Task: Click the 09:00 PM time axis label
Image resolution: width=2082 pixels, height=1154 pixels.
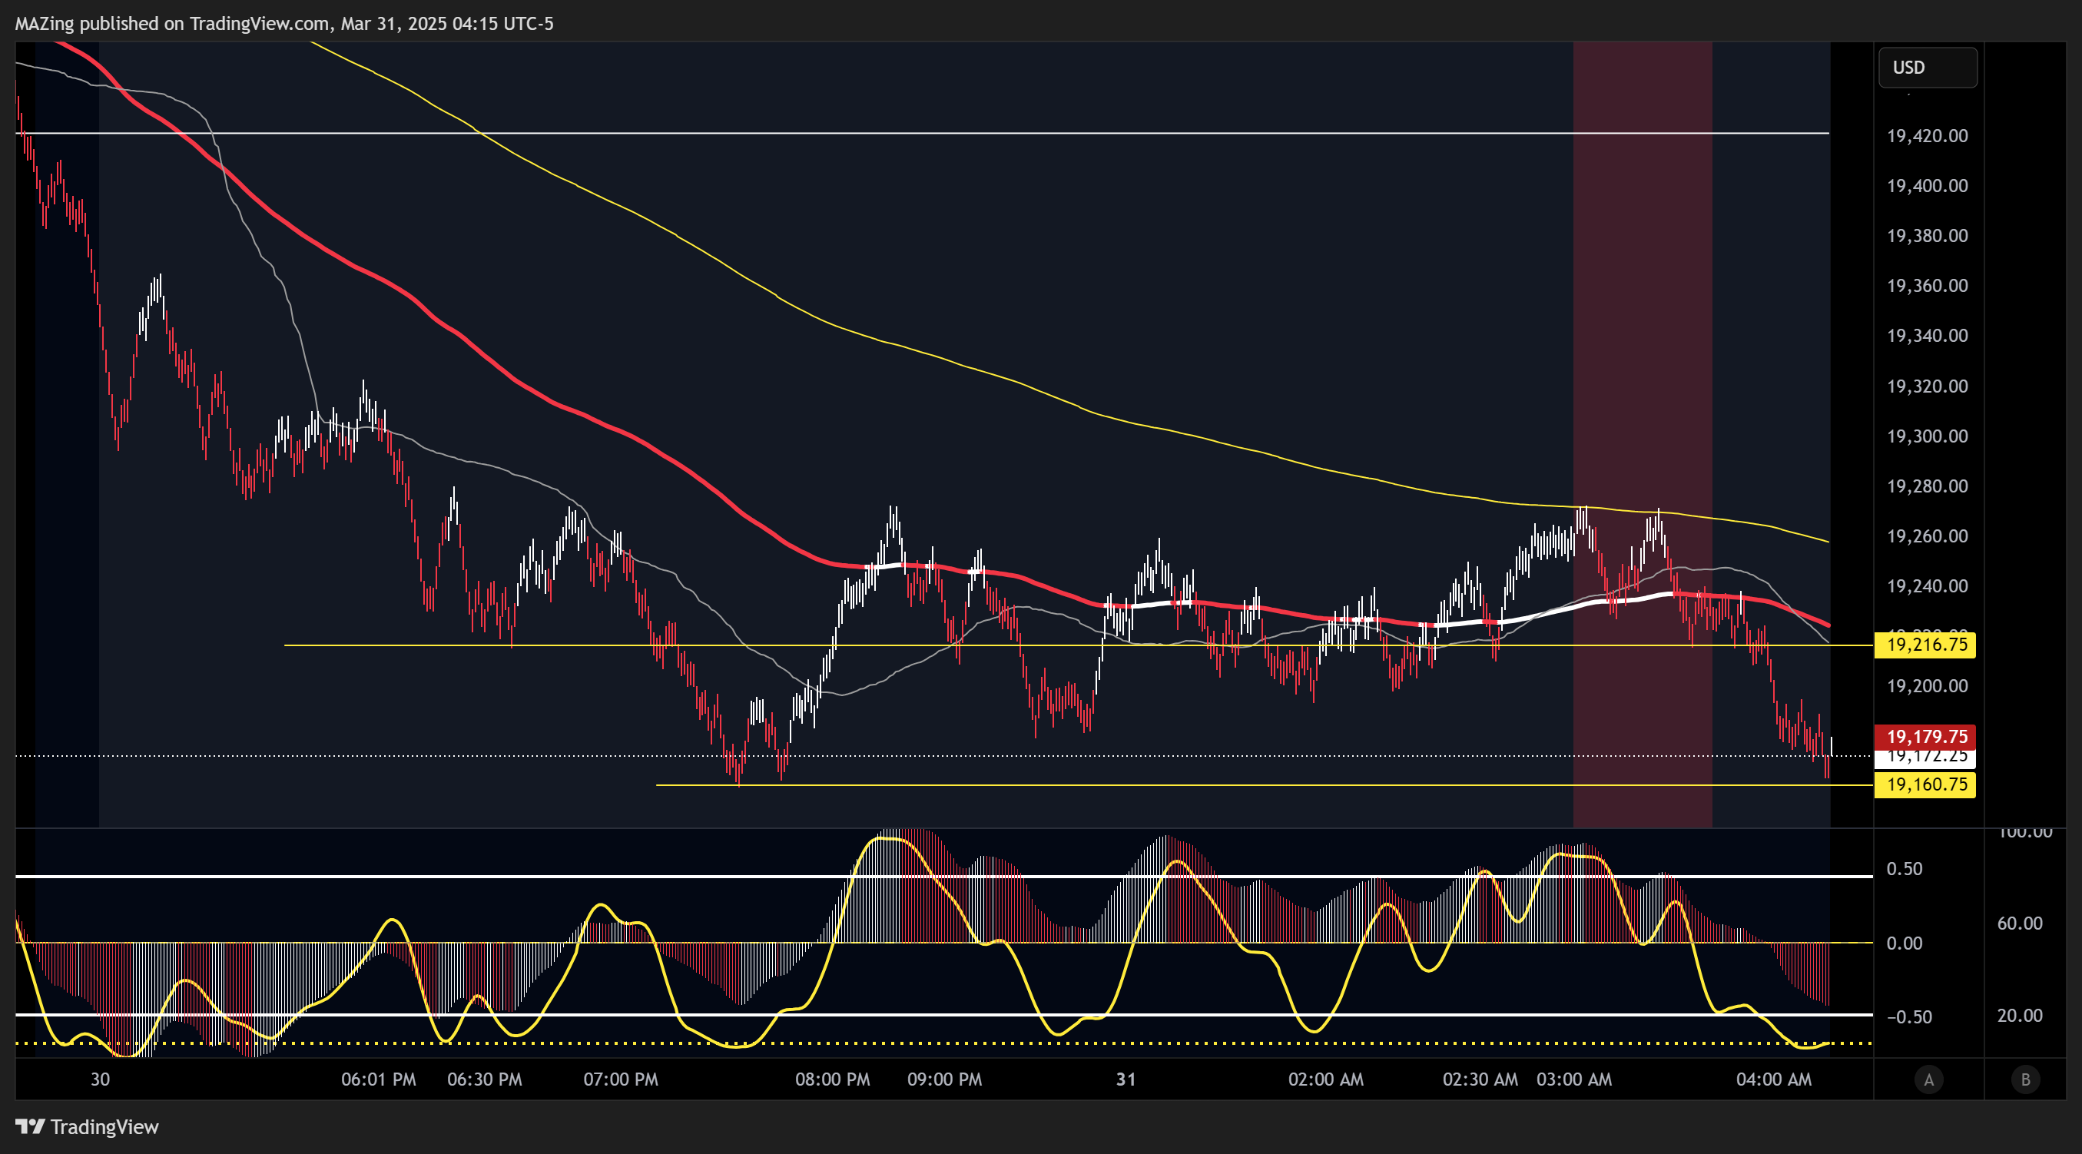Action: coord(944,1079)
